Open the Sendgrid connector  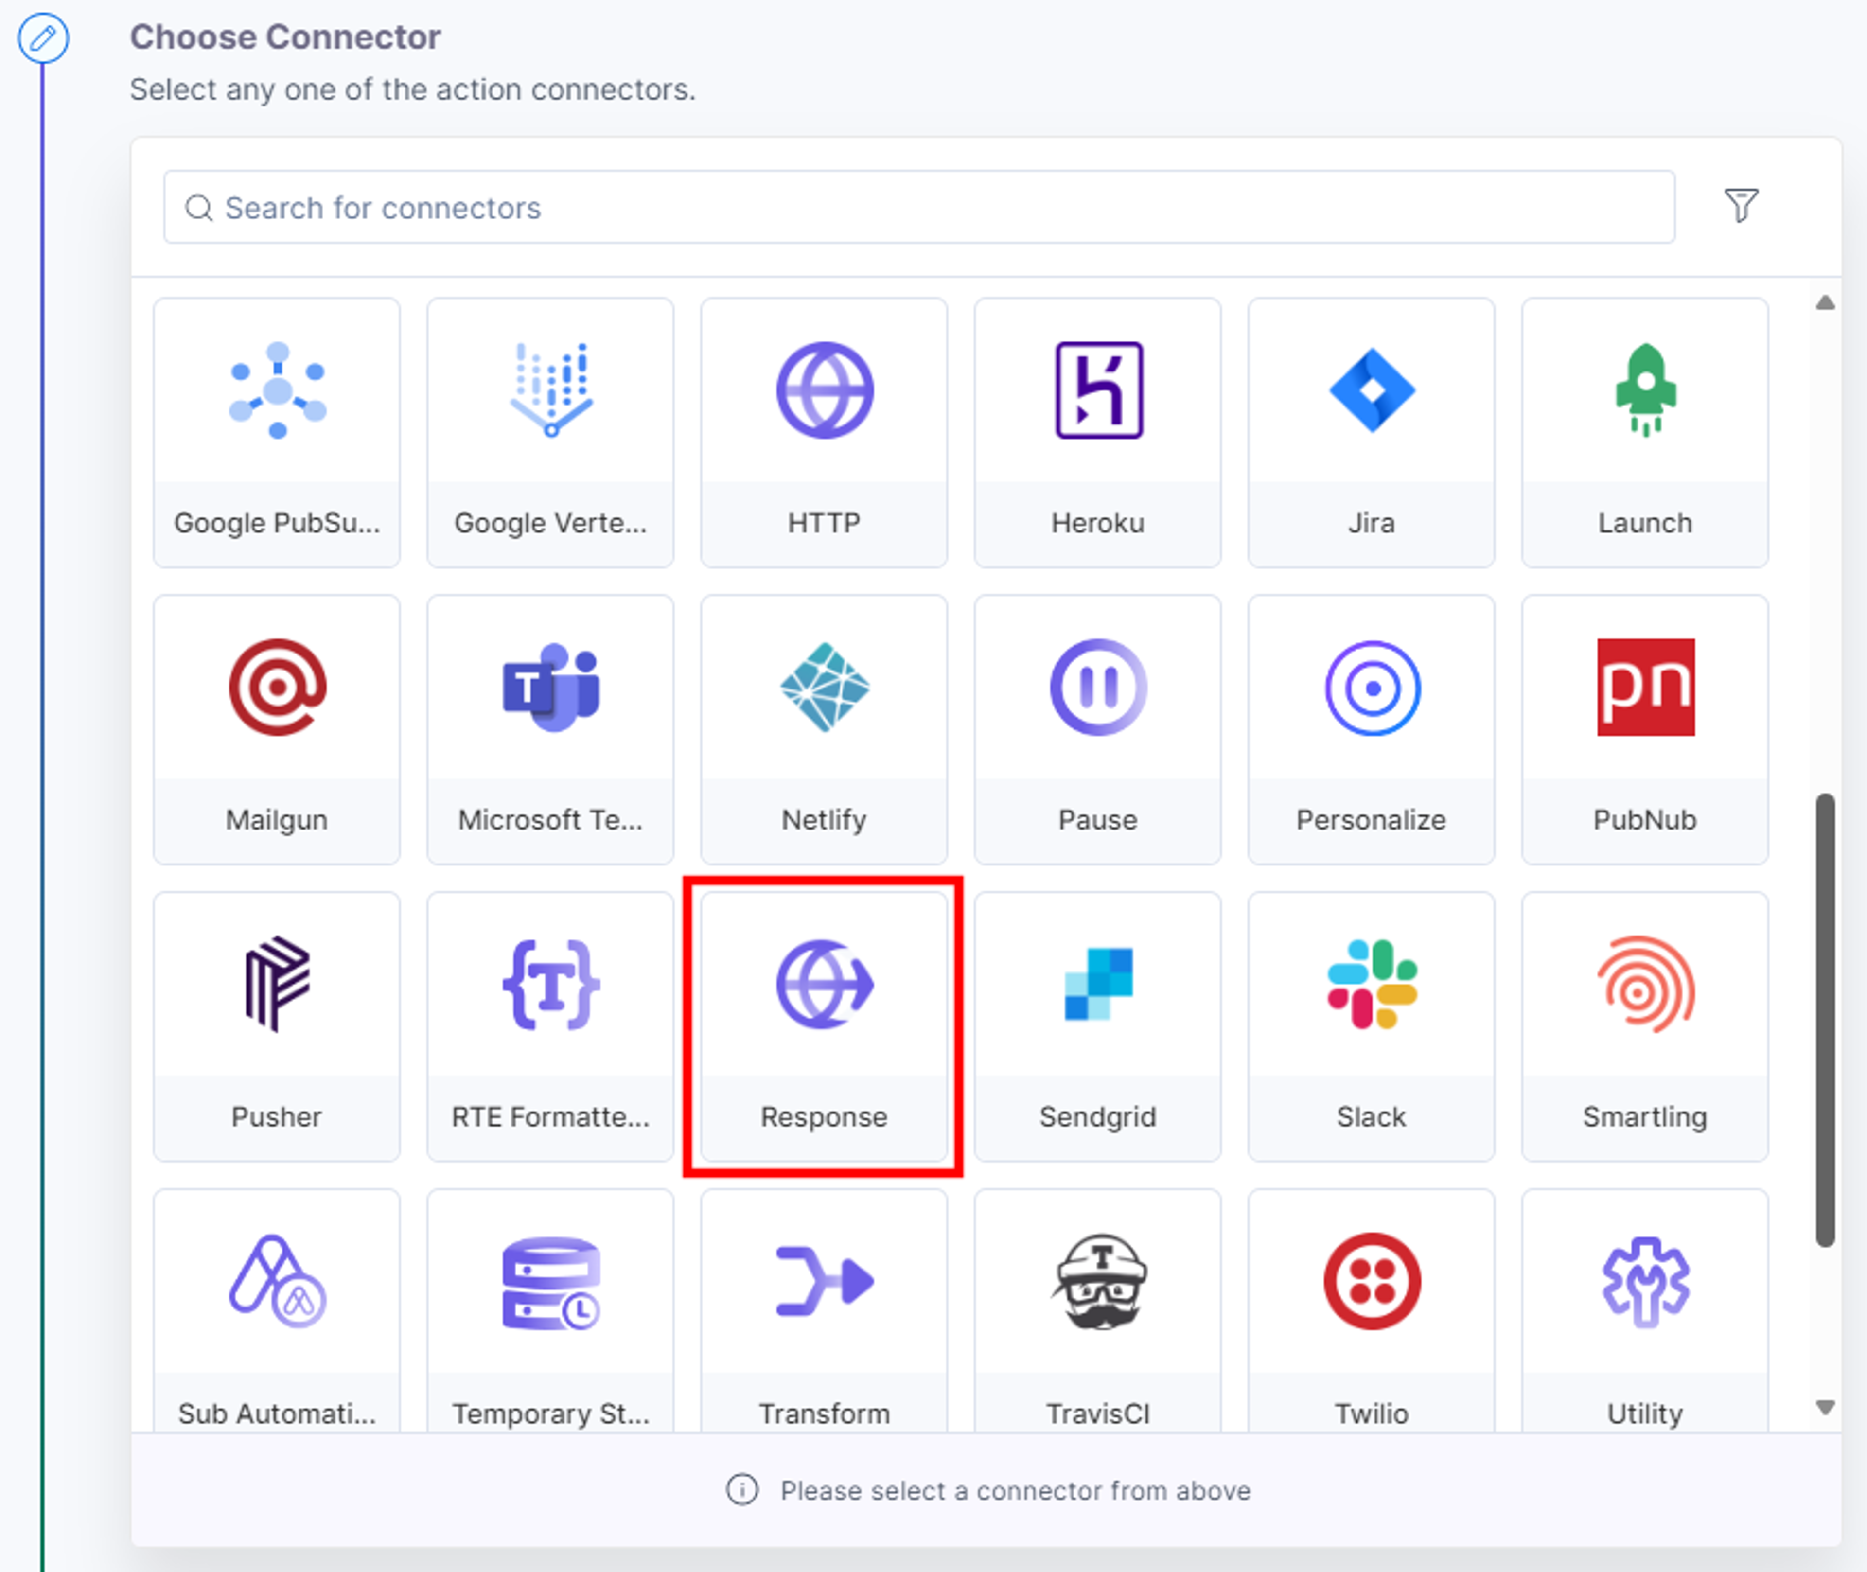[1097, 1026]
